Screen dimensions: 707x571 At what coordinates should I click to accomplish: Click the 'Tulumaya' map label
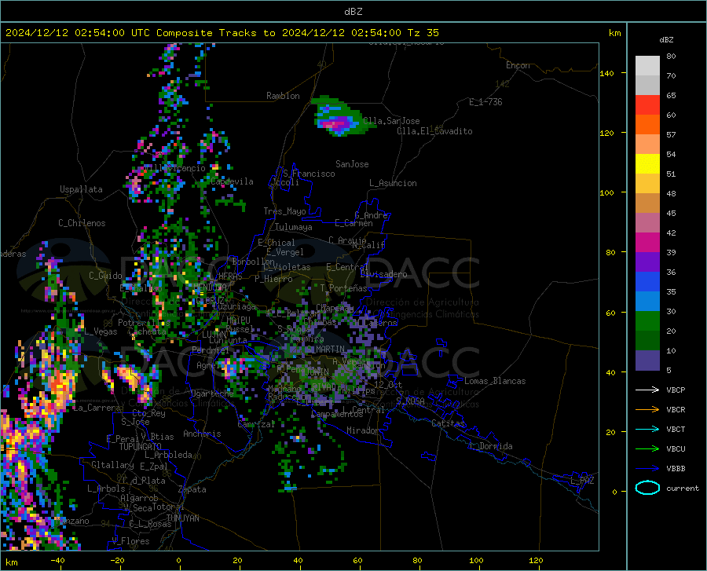(x=294, y=227)
